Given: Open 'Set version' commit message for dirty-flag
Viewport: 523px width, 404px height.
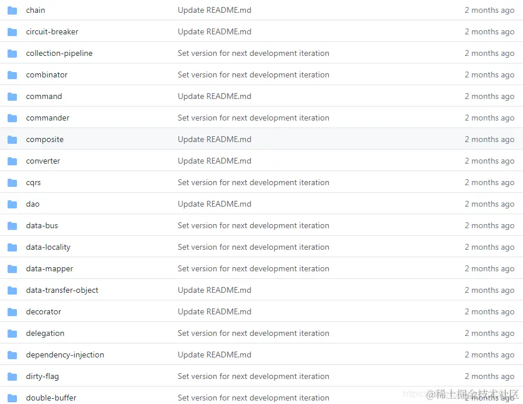Looking at the screenshot, I should pos(254,377).
